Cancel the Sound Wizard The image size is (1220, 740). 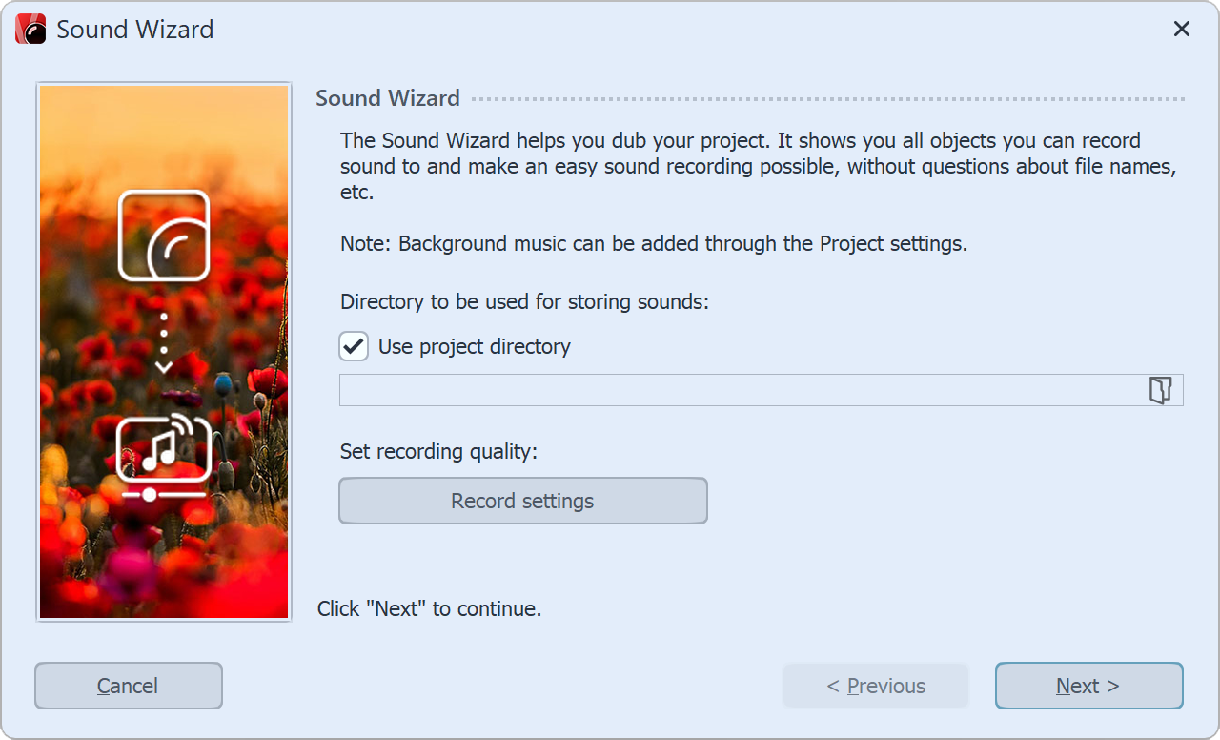tap(128, 685)
